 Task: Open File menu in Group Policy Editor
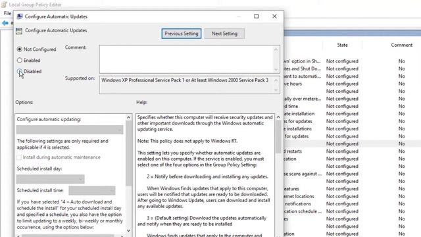7,13
